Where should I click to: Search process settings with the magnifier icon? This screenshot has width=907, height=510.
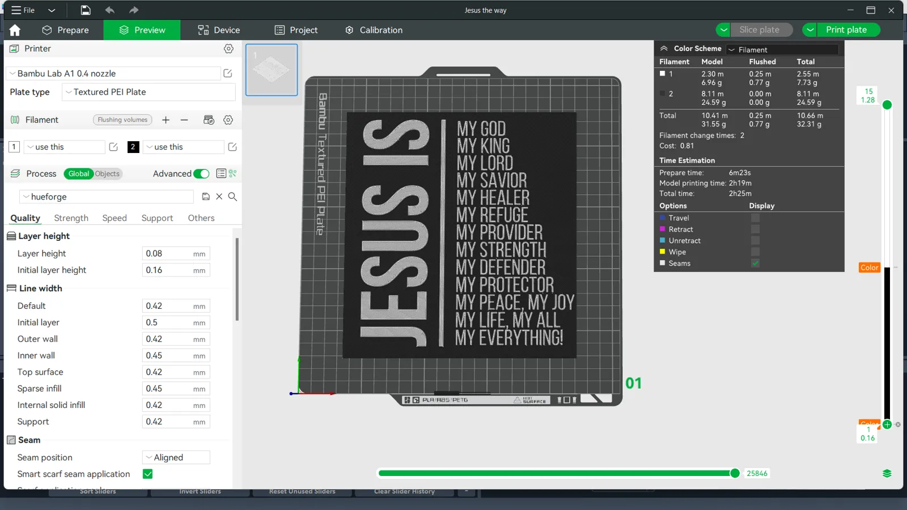click(232, 197)
